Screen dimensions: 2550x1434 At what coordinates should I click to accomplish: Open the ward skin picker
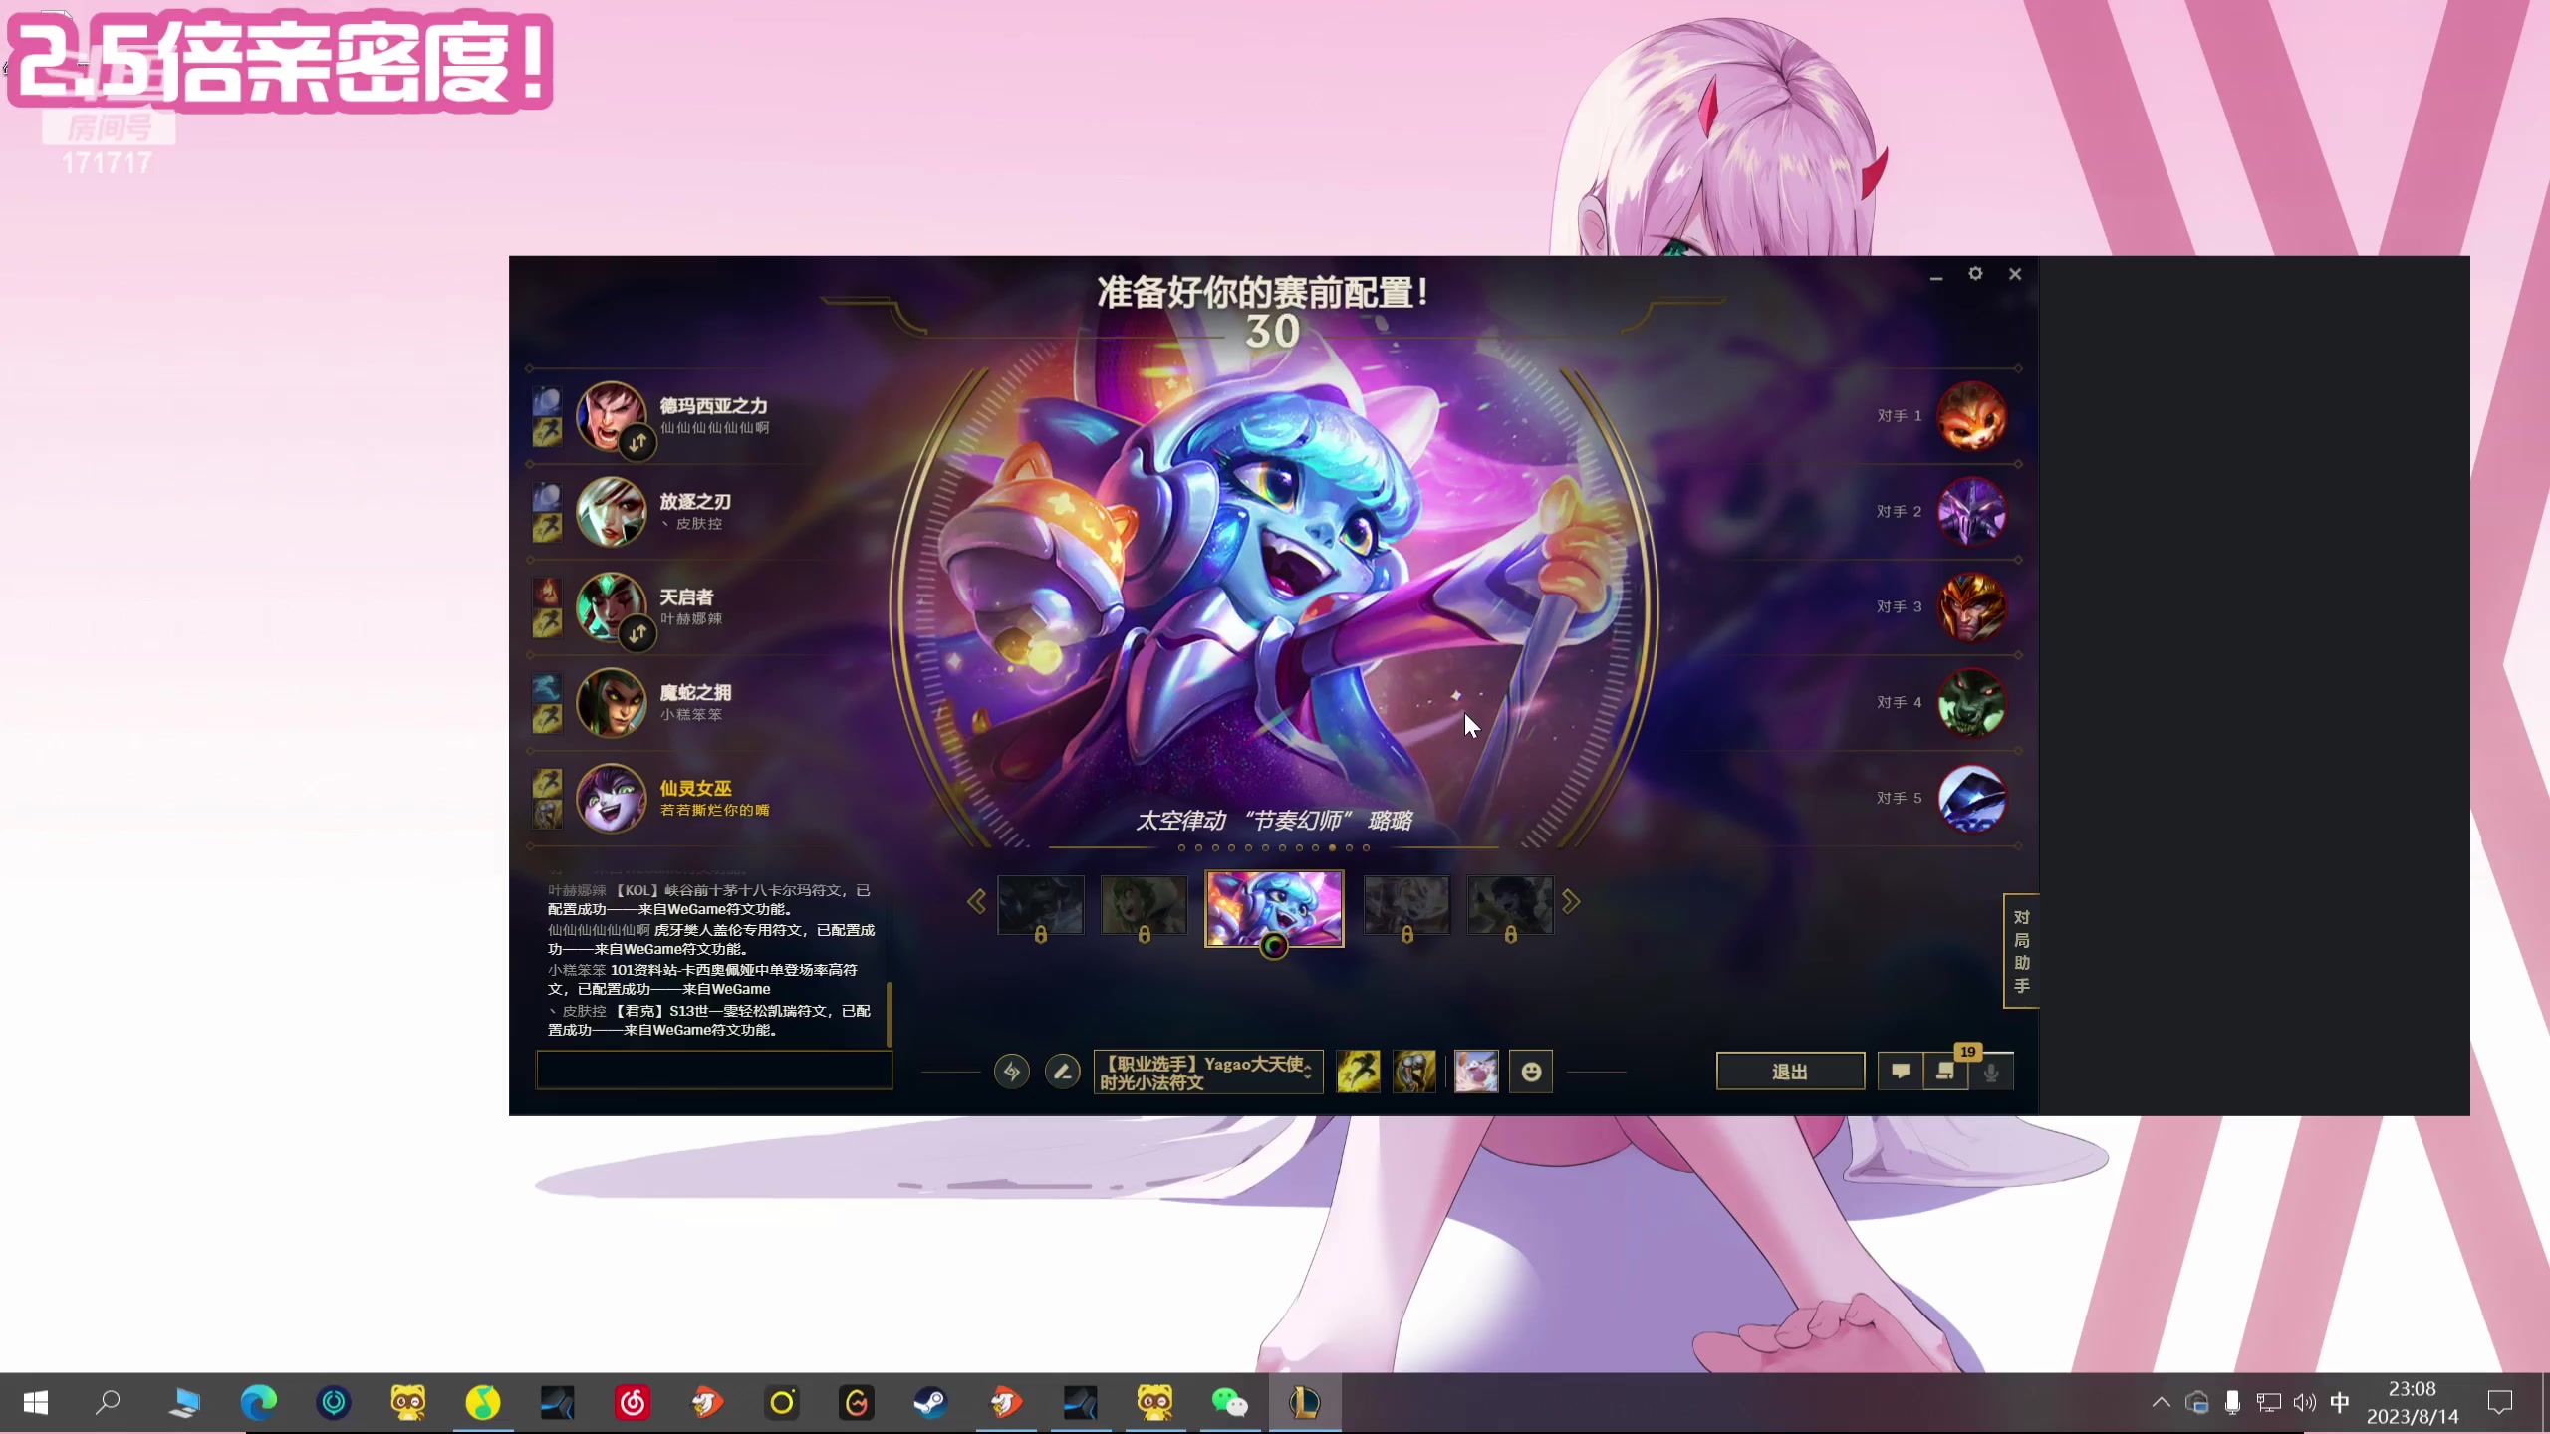pyautogui.click(x=1475, y=1072)
